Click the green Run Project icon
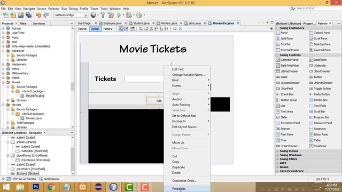 119,15
